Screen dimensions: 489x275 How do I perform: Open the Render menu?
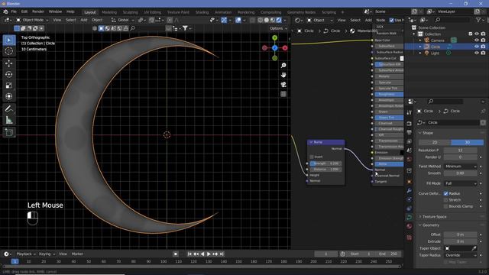click(x=38, y=11)
